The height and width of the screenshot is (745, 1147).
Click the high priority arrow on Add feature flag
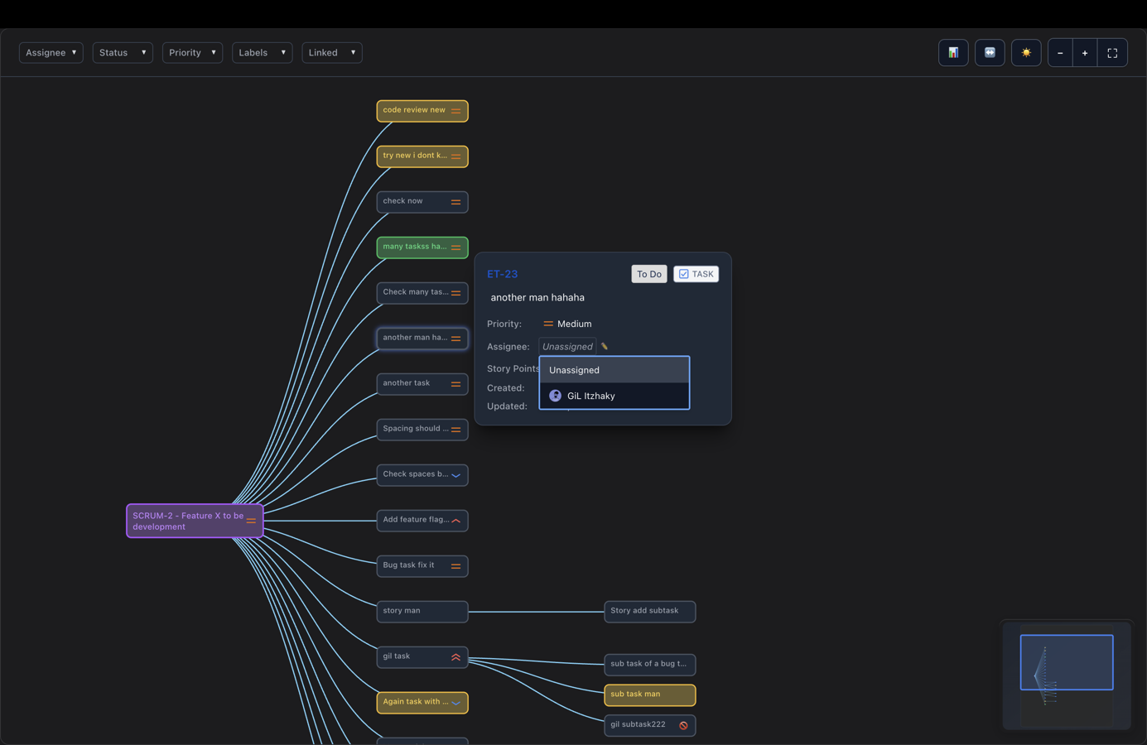(x=455, y=521)
